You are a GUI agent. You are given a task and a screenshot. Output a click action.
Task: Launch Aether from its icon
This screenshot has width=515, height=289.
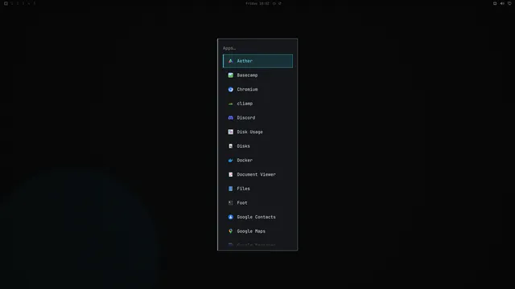[x=231, y=61]
